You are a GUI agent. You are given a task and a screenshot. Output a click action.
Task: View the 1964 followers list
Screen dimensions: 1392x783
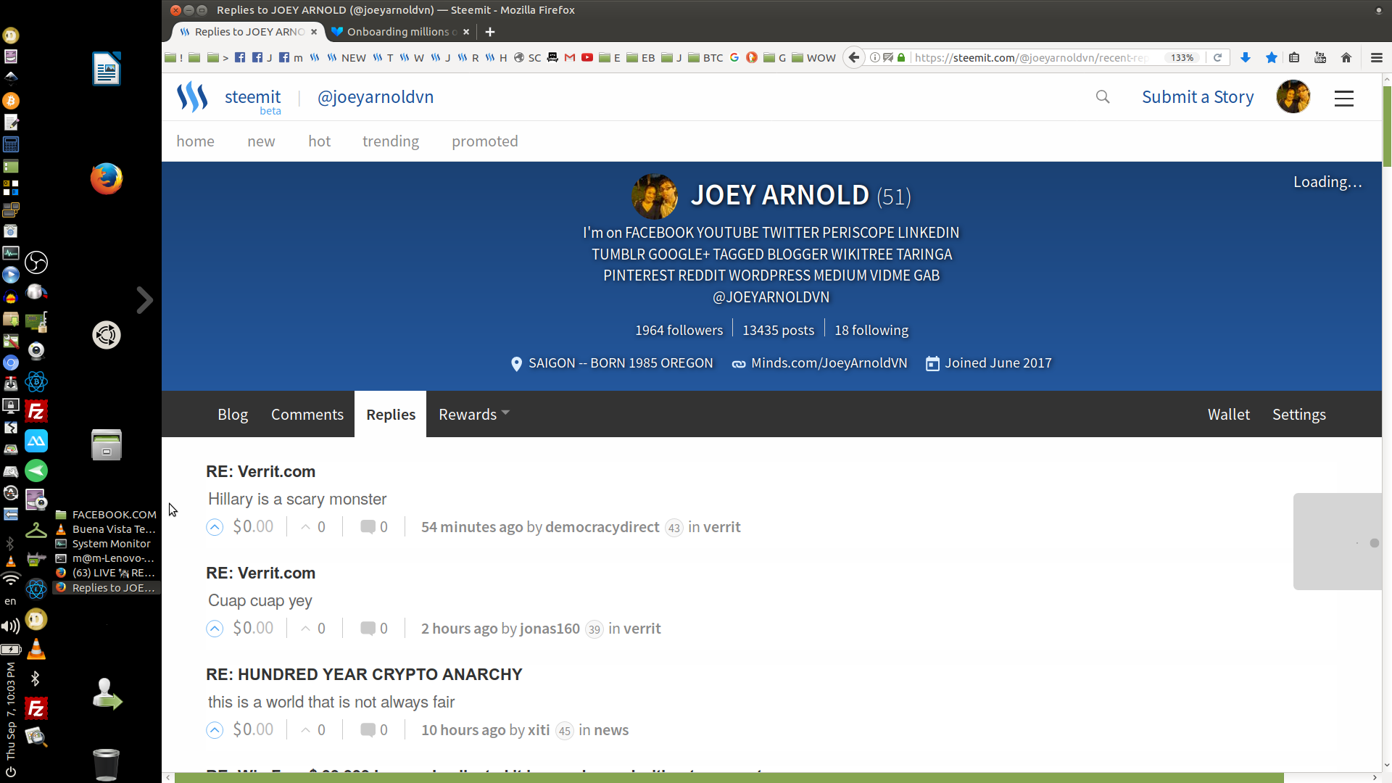click(x=679, y=331)
